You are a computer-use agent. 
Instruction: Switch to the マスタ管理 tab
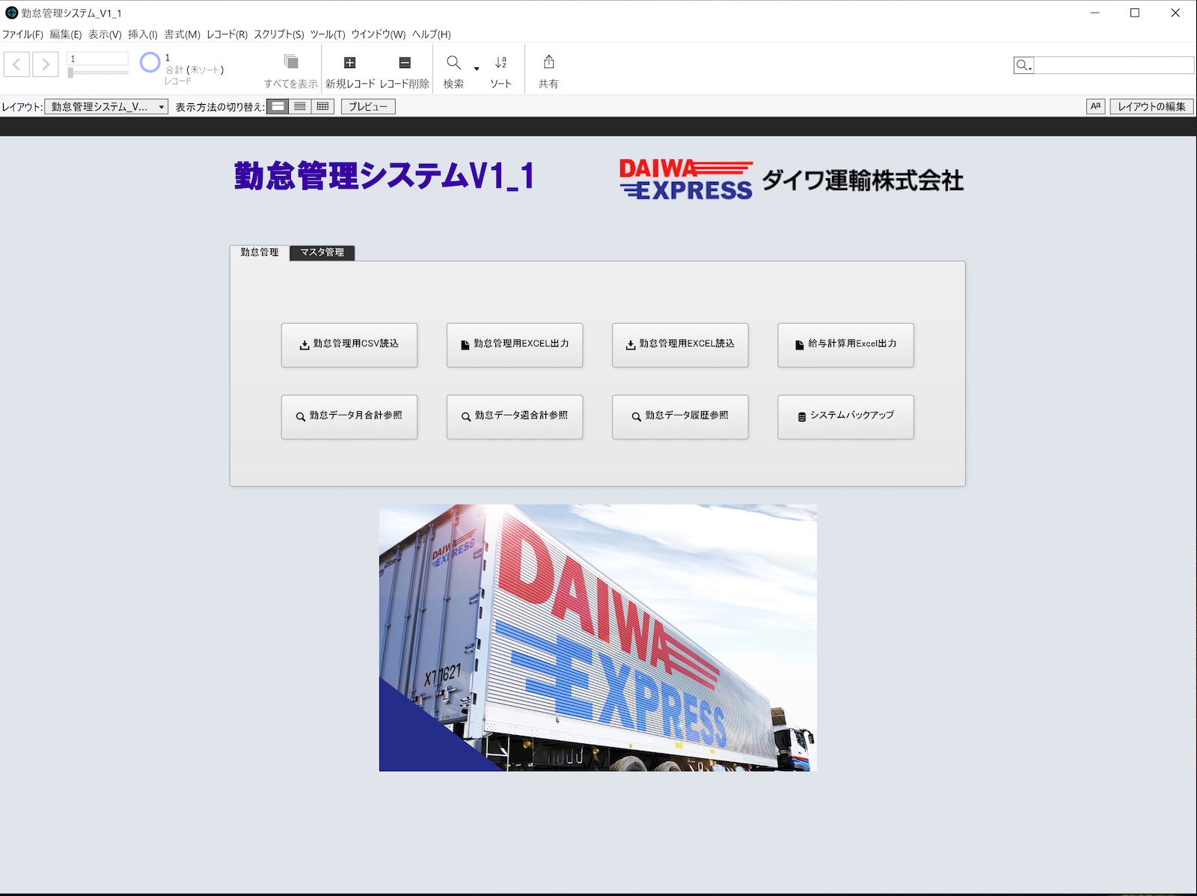tap(322, 252)
